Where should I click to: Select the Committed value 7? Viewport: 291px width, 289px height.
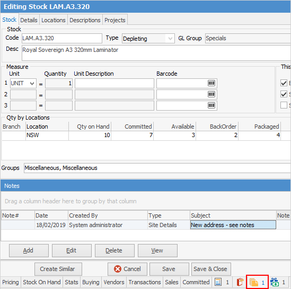tap(132, 136)
